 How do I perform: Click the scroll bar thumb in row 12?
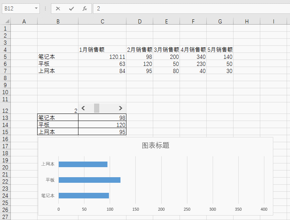point(97,108)
